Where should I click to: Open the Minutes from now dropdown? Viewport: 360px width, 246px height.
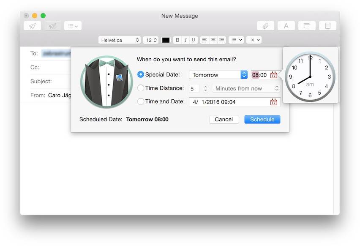pyautogui.click(x=246, y=88)
